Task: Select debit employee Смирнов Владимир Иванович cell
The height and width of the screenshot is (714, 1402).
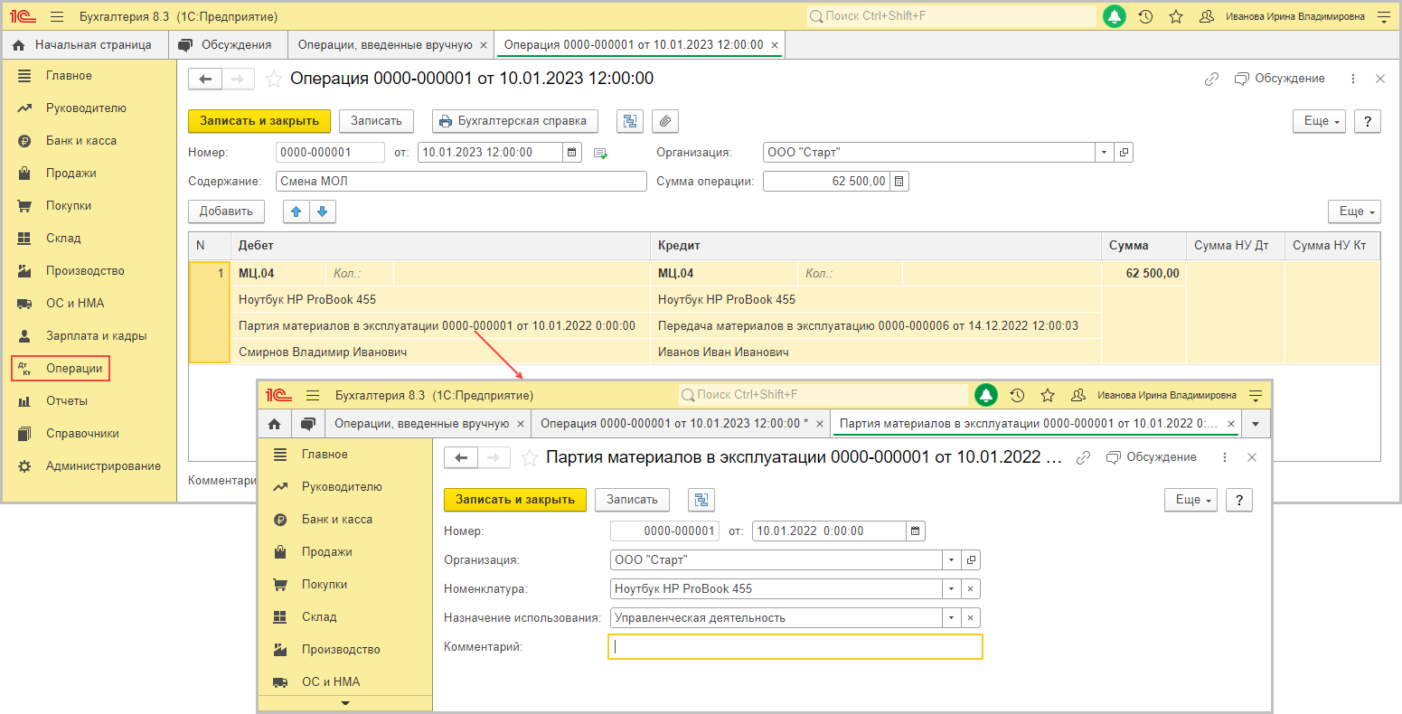Action: click(x=441, y=352)
